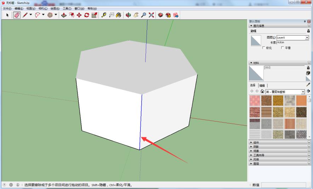This screenshot has height=189, width=313.
Task: Click the Orbit camera tool
Action: [x=128, y=15]
